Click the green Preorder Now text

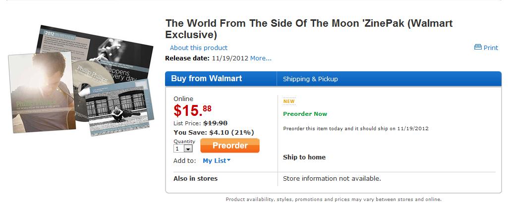(305, 114)
